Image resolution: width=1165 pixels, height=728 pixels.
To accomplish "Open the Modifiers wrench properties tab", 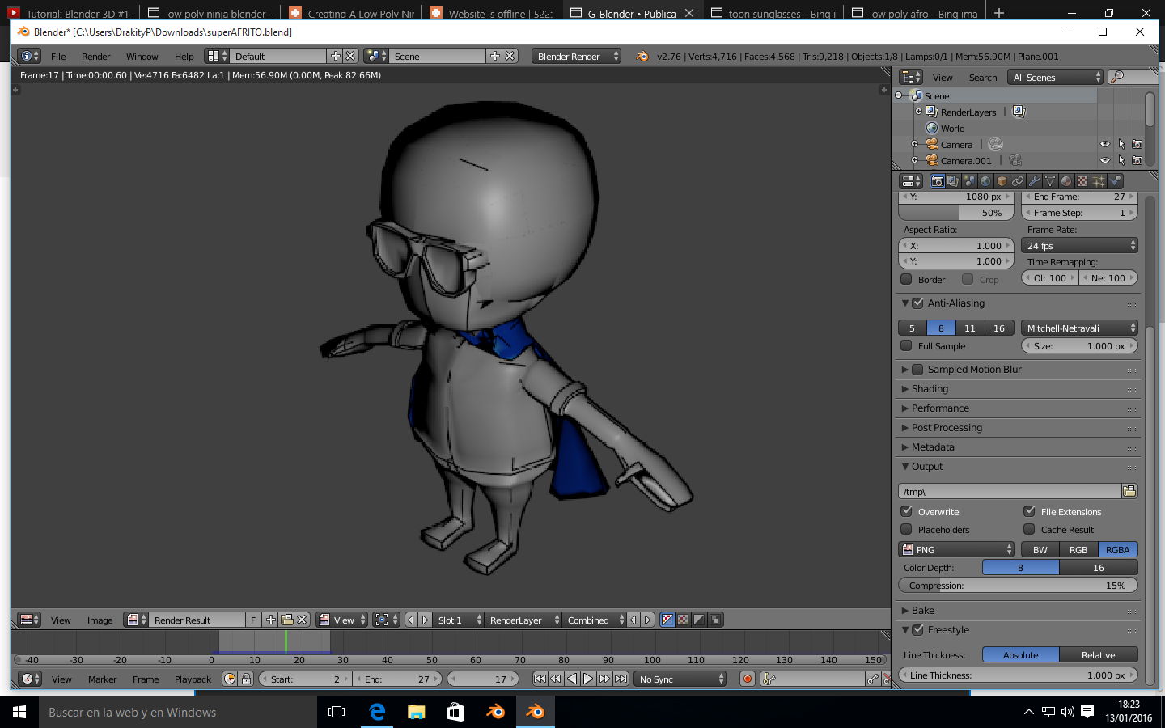I will tap(1034, 181).
